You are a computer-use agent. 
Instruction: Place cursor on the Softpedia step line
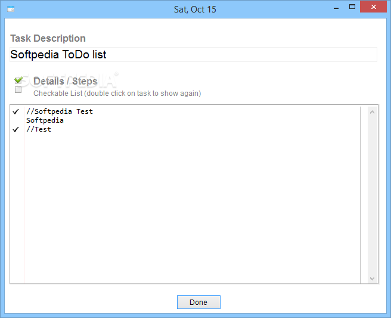[x=45, y=120]
